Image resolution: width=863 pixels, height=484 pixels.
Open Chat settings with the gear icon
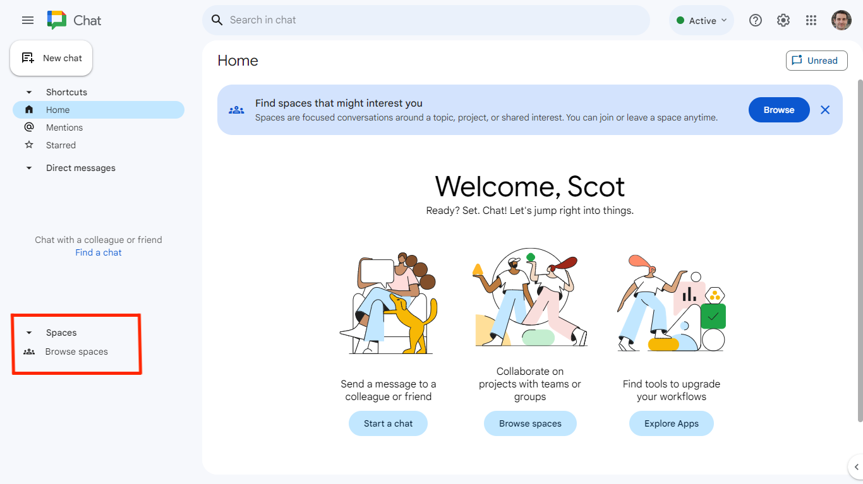(x=783, y=20)
